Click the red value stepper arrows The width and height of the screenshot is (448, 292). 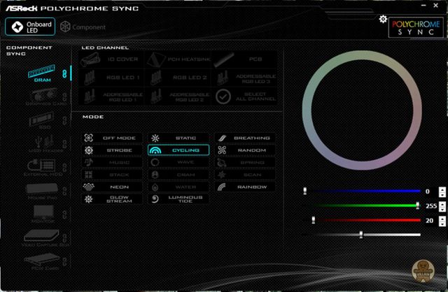[x=442, y=220]
